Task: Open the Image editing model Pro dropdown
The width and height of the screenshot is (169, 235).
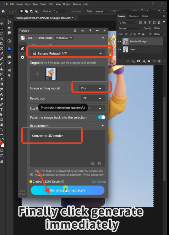Action: (x=92, y=88)
